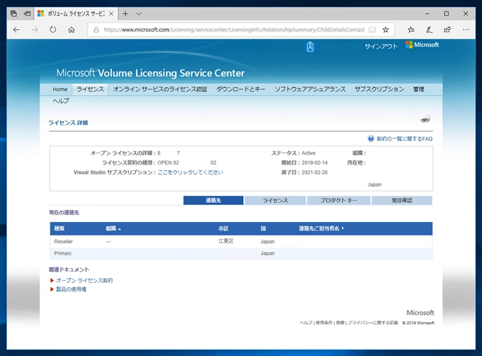Open 契約の一覧に関するFAQ link

(404, 139)
